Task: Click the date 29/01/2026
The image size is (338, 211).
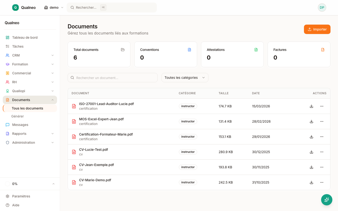Action: tap(261, 137)
